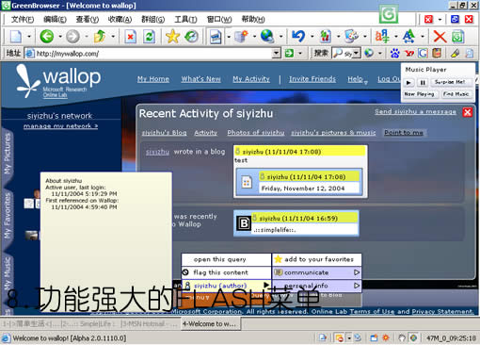Open What's New link
The image size is (480, 345).
200,79
